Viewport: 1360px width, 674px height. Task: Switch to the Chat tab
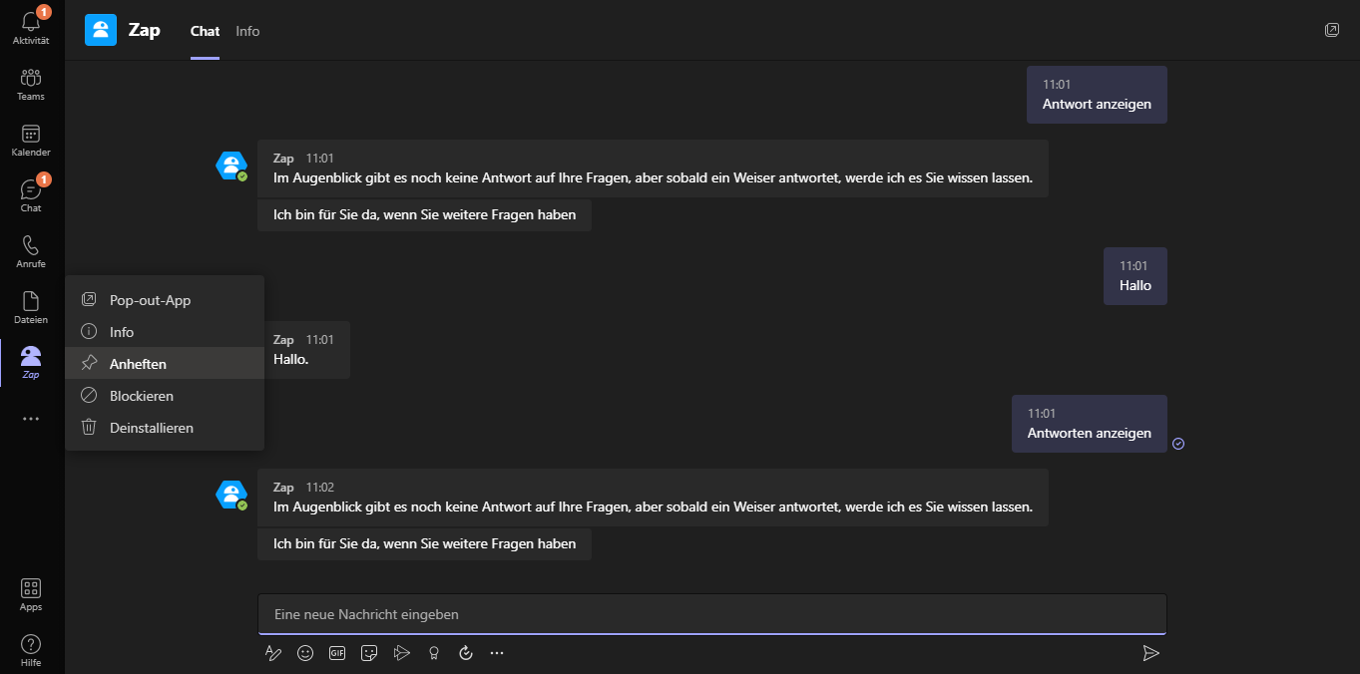[x=205, y=31]
